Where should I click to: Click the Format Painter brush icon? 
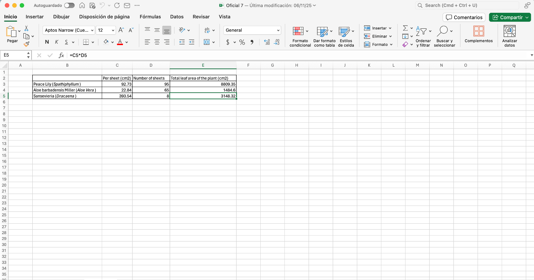(26, 44)
